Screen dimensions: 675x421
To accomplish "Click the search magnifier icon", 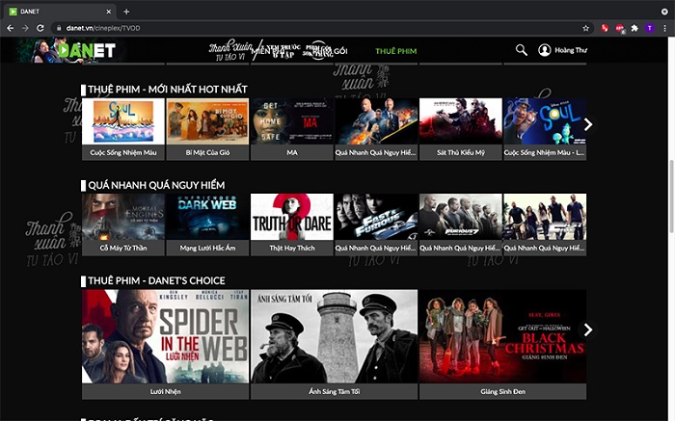I will [x=522, y=50].
